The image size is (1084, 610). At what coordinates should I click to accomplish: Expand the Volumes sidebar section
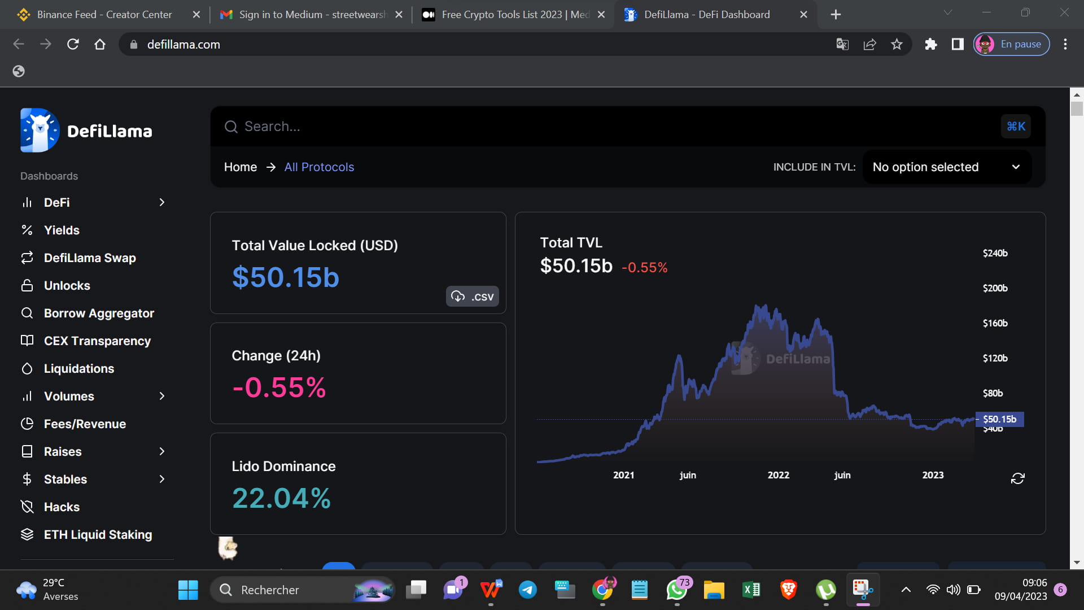coord(162,396)
